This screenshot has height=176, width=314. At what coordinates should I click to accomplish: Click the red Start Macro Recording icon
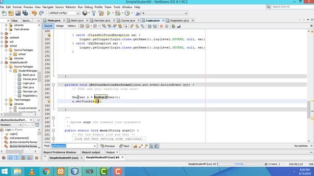pyautogui.click(x=161, y=26)
